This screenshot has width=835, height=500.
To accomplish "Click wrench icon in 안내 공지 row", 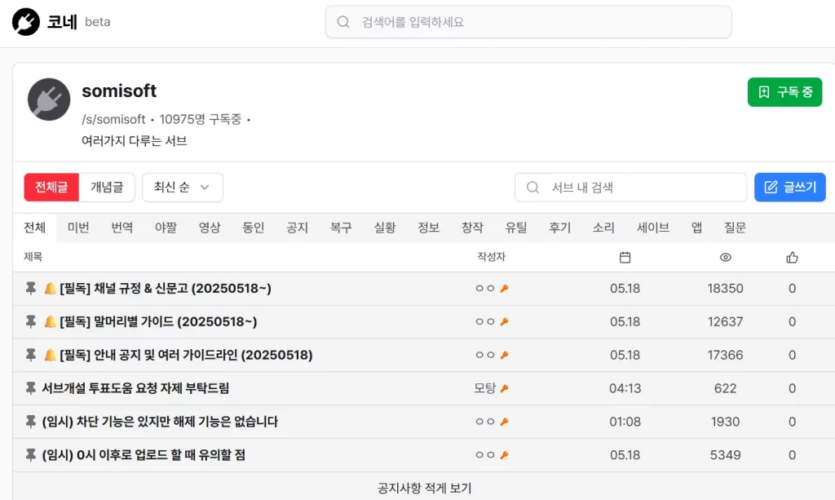I will tap(504, 355).
